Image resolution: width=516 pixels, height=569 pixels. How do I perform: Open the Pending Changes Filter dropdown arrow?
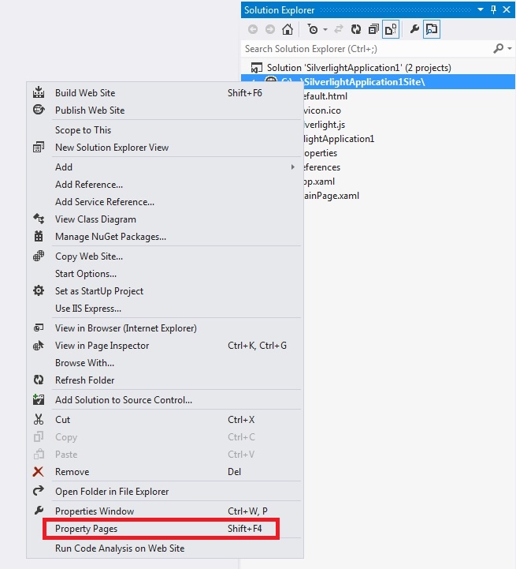(325, 30)
